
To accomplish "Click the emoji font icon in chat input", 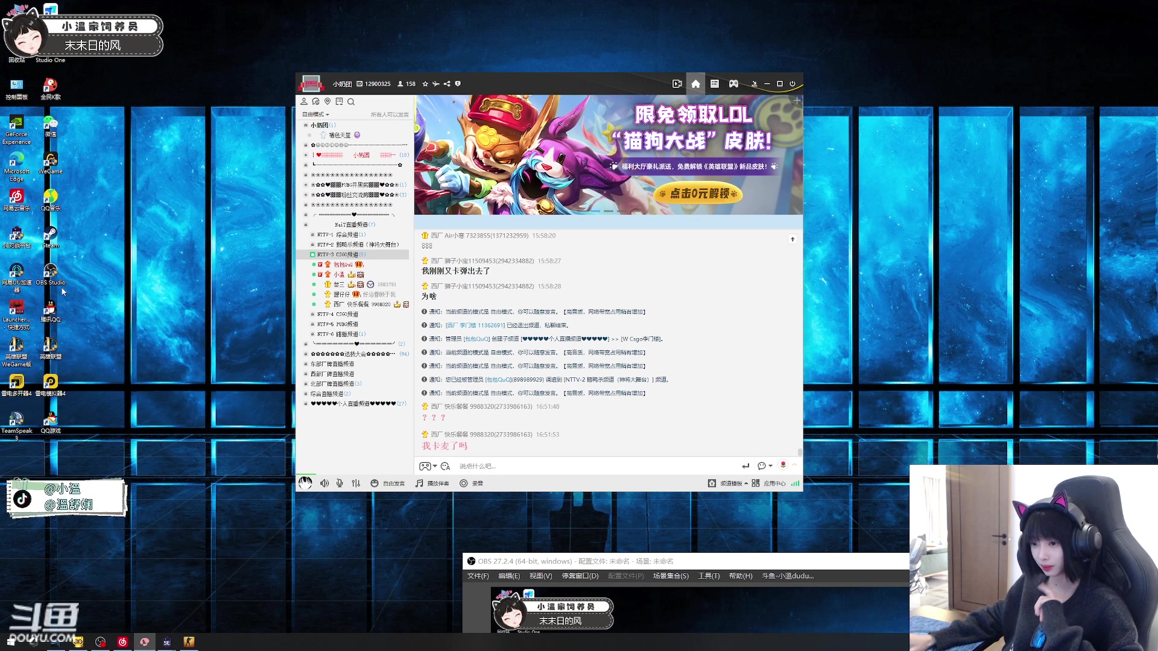I will (x=446, y=466).
